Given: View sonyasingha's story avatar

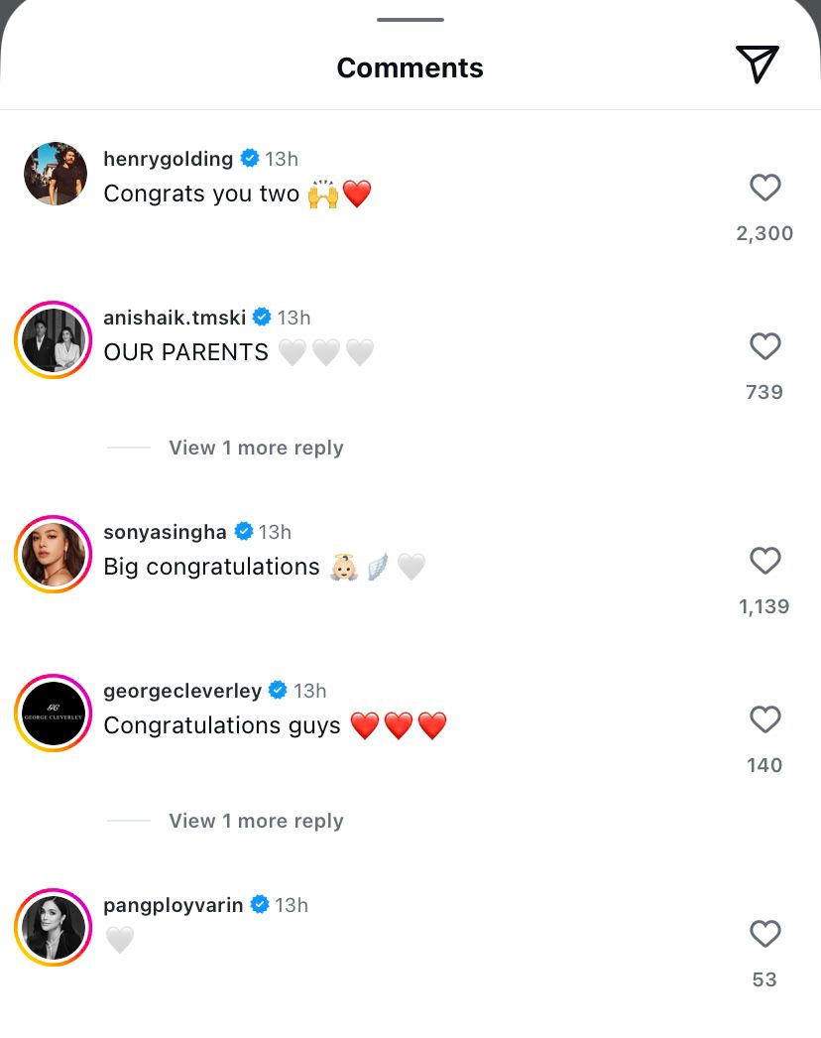Looking at the screenshot, I should click(x=54, y=554).
